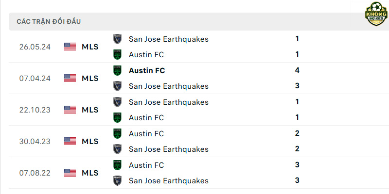Click Austin FC crest in 07.08.22 match

point(117,165)
